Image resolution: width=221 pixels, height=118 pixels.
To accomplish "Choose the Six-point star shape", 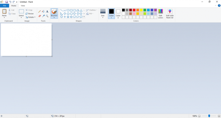I will [x=71, y=17].
